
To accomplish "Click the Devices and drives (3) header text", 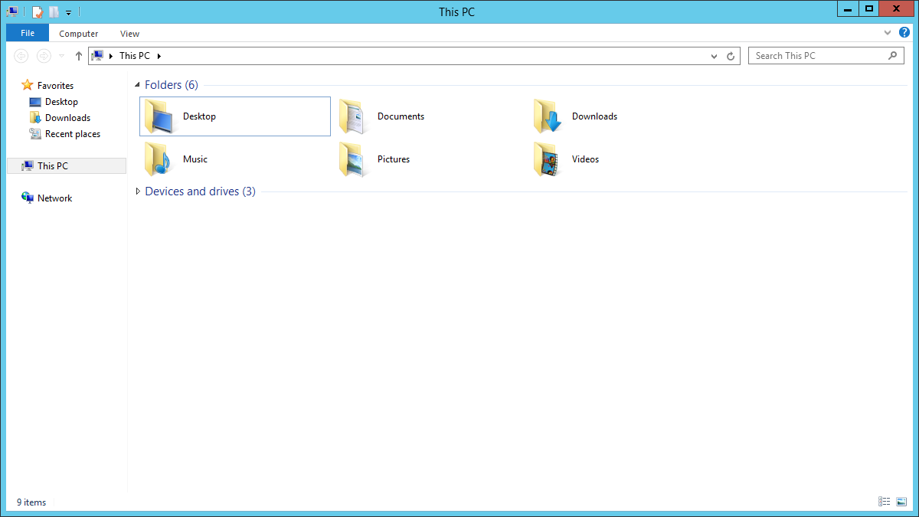I will pyautogui.click(x=200, y=191).
